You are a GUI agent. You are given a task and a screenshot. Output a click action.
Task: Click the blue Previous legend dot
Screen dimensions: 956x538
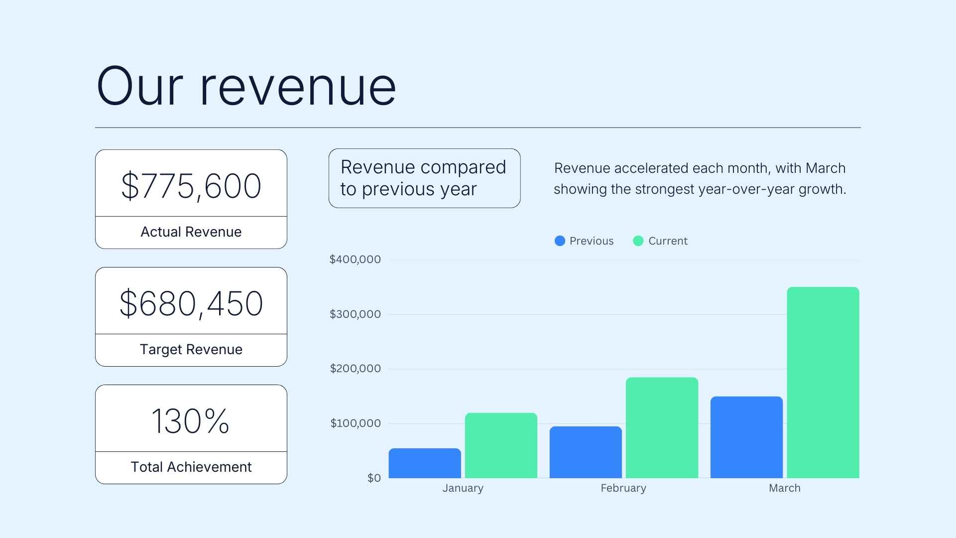(x=560, y=241)
